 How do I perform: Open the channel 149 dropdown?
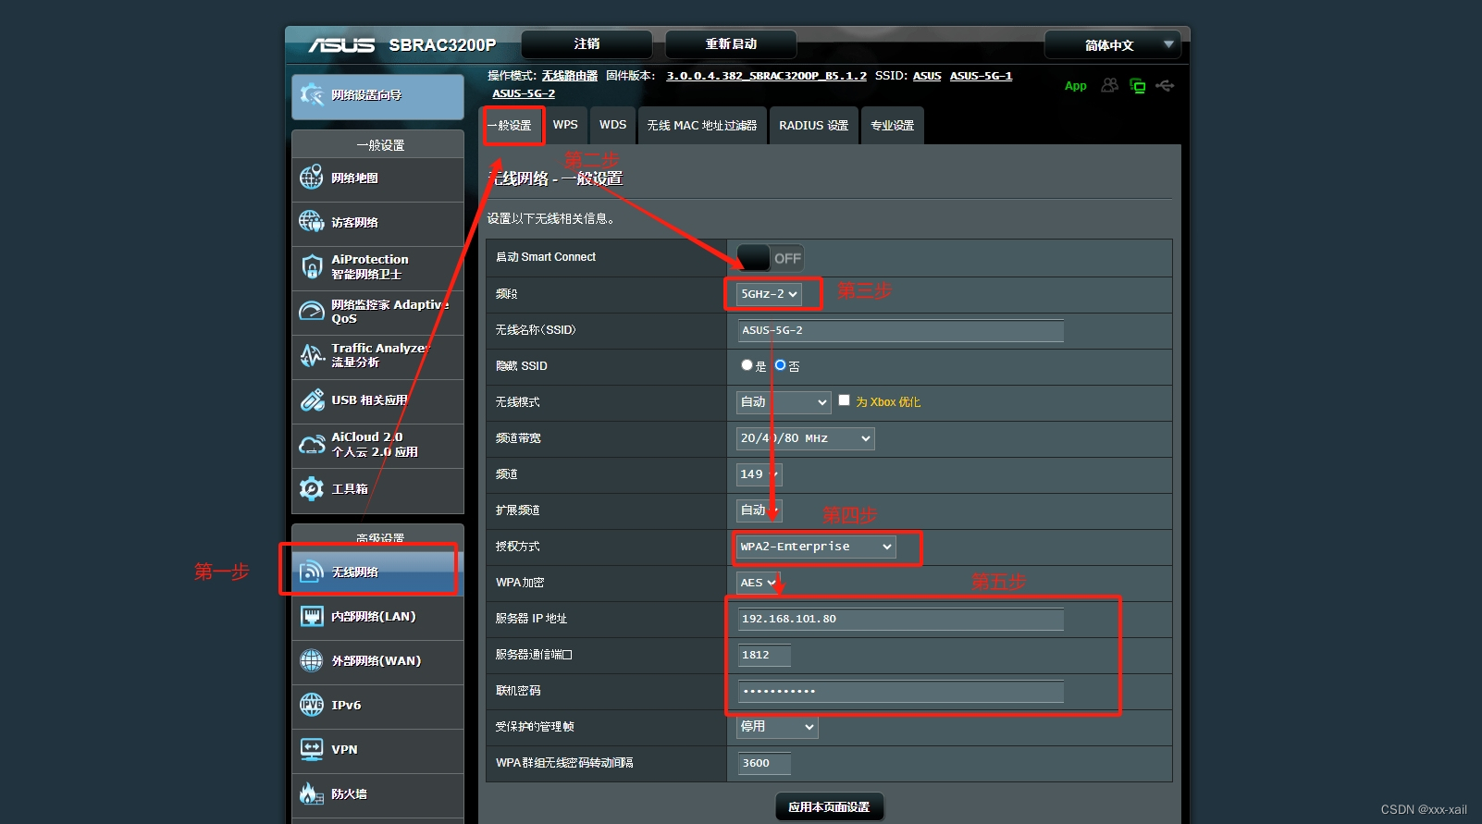coord(760,474)
